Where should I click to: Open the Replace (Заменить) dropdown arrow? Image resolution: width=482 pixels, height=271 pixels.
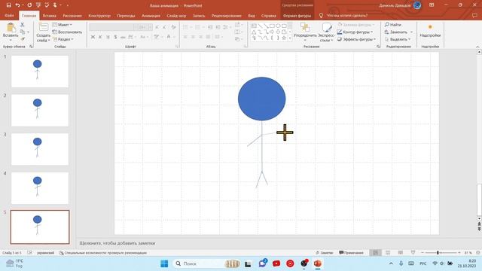[x=412, y=32]
